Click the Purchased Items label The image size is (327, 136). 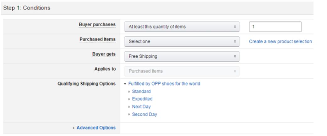click(x=97, y=39)
